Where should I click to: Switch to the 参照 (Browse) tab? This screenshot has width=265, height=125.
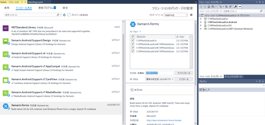[x=7, y=8]
